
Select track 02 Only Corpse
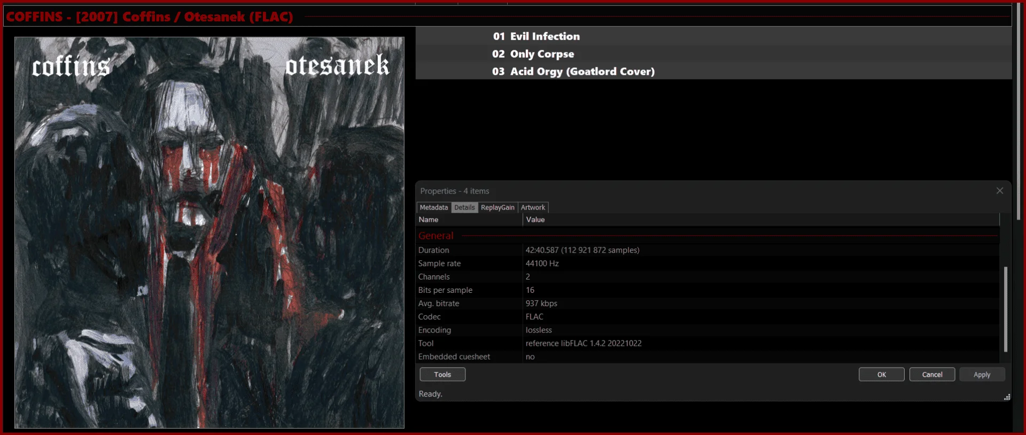713,54
